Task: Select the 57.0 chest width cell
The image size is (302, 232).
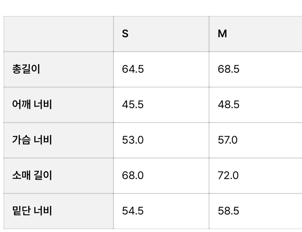Action: click(x=228, y=140)
